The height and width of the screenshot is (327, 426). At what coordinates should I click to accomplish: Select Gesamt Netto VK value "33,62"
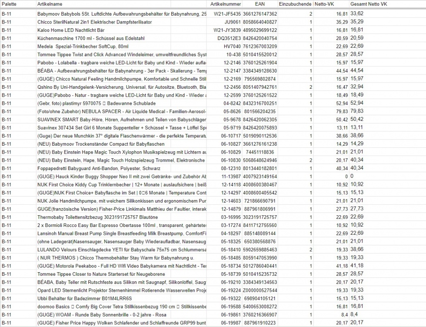pos(357,13)
